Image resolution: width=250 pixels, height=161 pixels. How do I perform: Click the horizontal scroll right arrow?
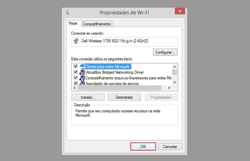pyautogui.click(x=169, y=88)
